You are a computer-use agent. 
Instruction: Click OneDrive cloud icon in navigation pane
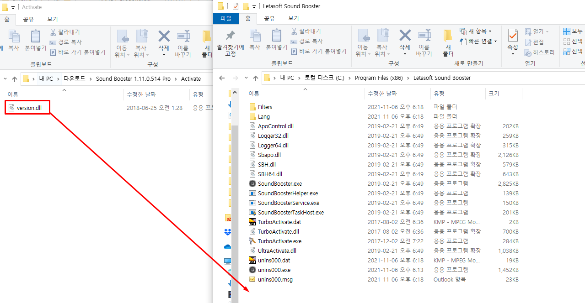coord(227,247)
